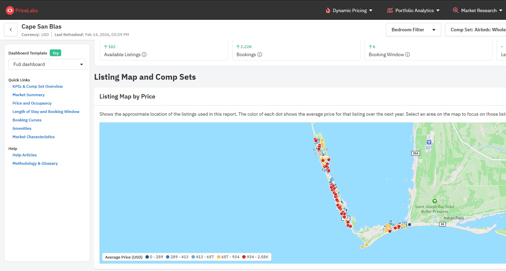Click the PriceLabs logo
506x271 pixels.
pyautogui.click(x=22, y=10)
